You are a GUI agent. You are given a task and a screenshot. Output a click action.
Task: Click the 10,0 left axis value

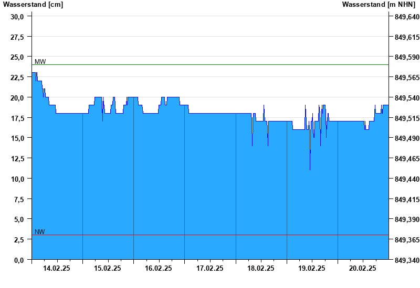pos(17,179)
